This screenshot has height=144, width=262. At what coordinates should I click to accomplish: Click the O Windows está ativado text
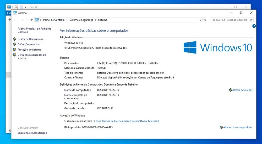pos(78,121)
